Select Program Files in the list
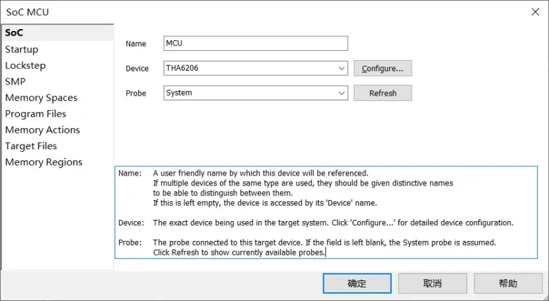549x301 pixels. click(x=36, y=114)
